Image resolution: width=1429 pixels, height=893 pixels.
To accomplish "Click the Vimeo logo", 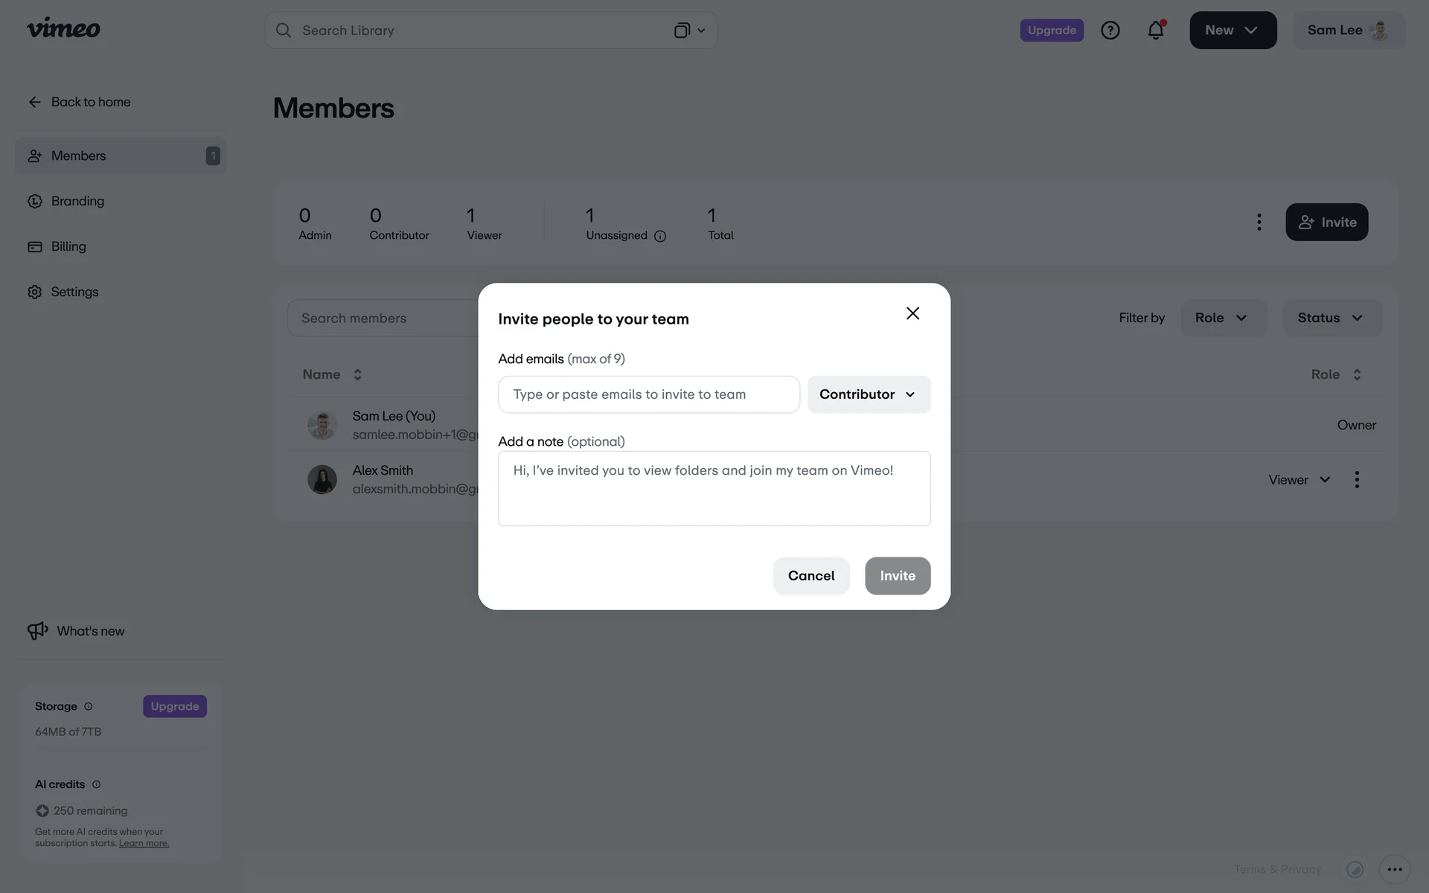I will click(x=63, y=29).
